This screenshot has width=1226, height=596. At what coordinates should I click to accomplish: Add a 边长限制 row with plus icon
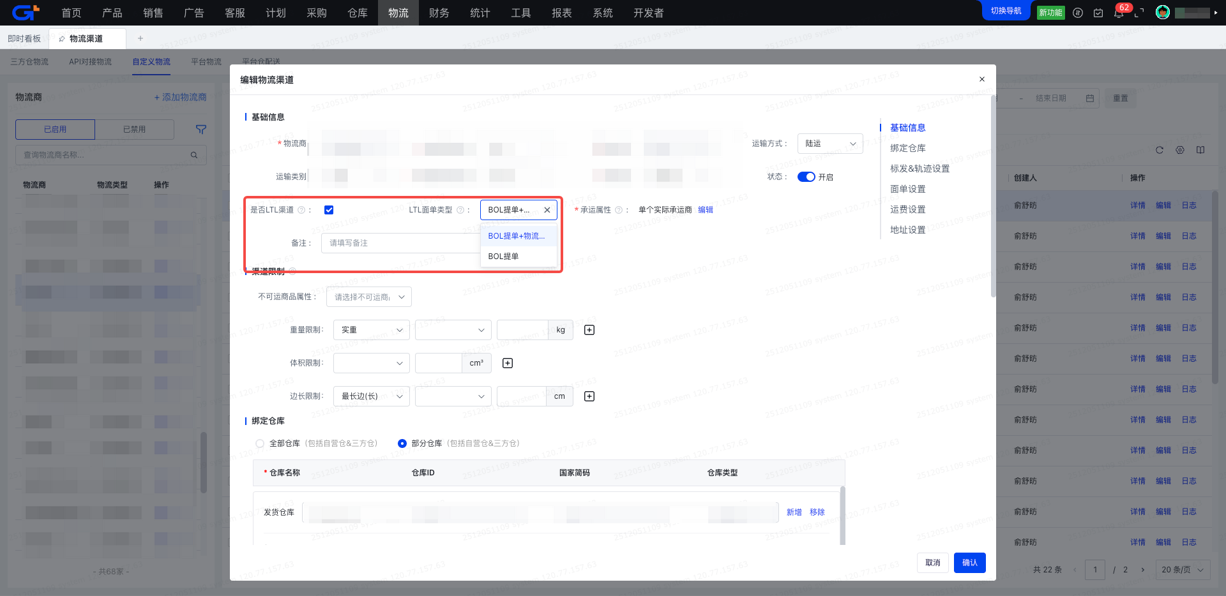pos(589,396)
